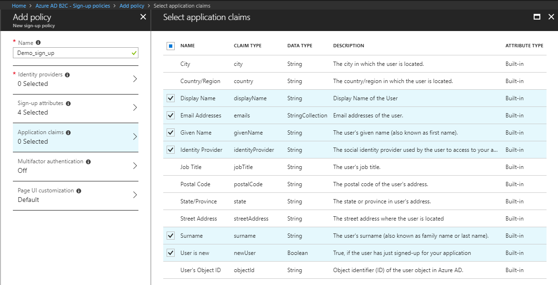Screen dimensions: 558x285
Task: Click the DATA TYPE column header
Action: click(300, 45)
